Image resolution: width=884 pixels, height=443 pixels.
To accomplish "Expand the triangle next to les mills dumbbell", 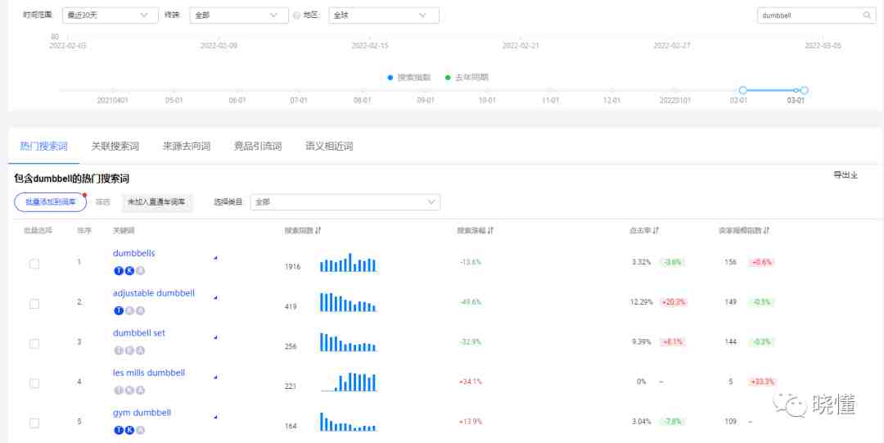I will [x=215, y=377].
